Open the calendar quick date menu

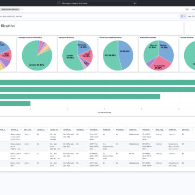tap(183, 16)
